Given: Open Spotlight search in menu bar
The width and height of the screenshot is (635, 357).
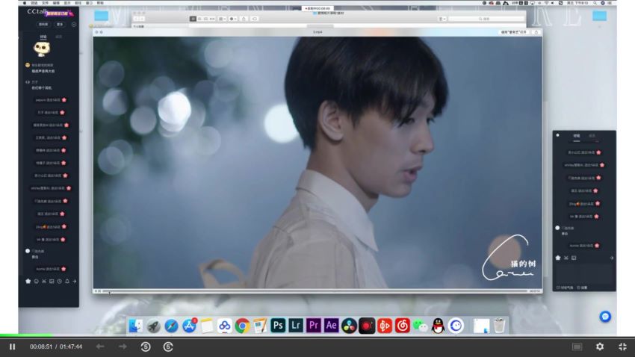Looking at the screenshot, I should tap(595, 3).
